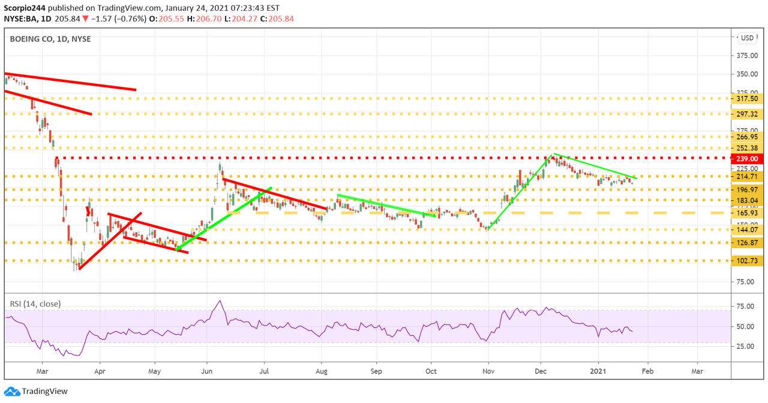
Task: Select the Nov label on time axis
Action: pos(488,371)
